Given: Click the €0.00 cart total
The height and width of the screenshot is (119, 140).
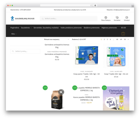Looking at the screenshot, I should tap(123, 28).
